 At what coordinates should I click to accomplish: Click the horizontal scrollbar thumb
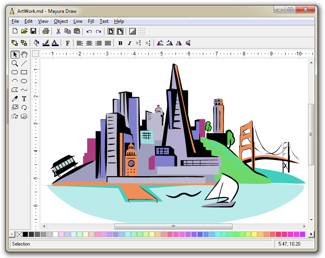click(174, 226)
